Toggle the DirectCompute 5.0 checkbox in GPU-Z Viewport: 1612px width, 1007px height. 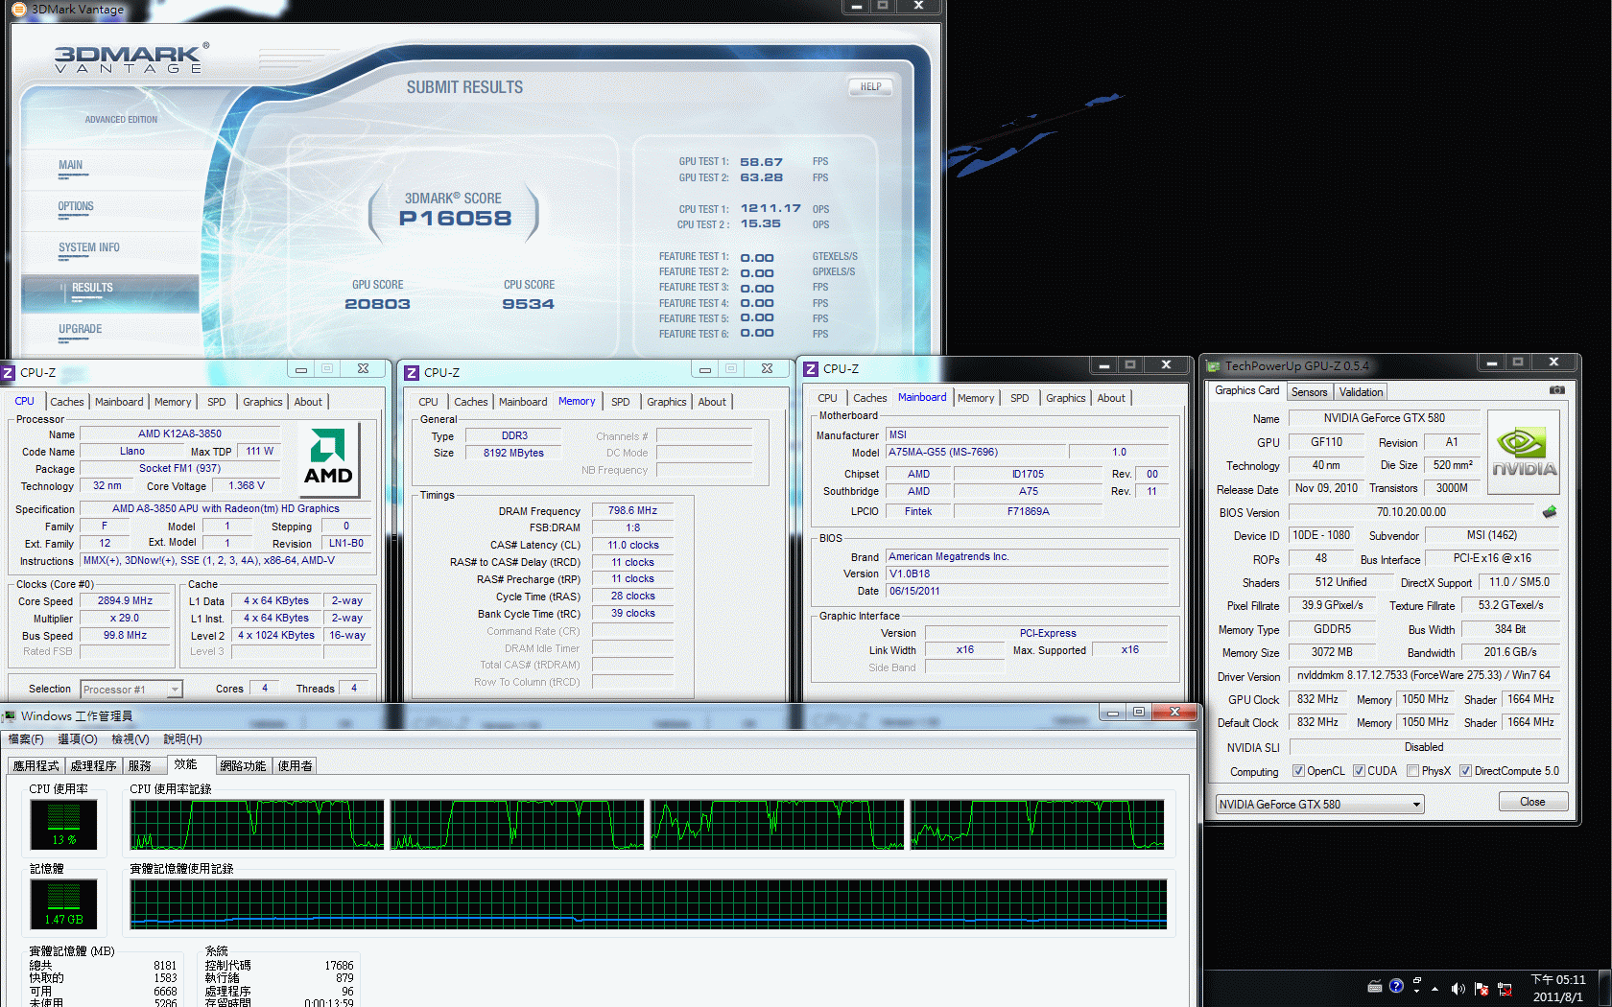[1465, 771]
